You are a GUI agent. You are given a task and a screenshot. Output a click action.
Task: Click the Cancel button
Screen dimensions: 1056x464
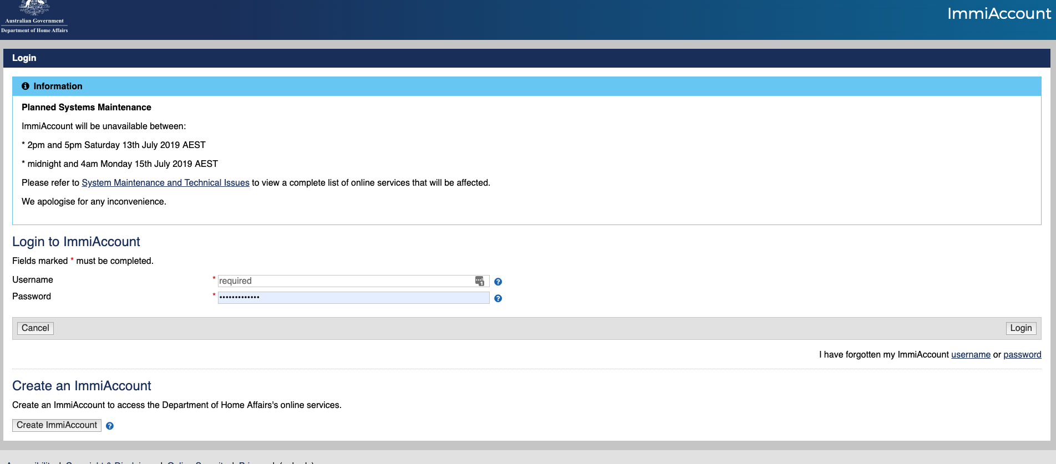coord(35,328)
